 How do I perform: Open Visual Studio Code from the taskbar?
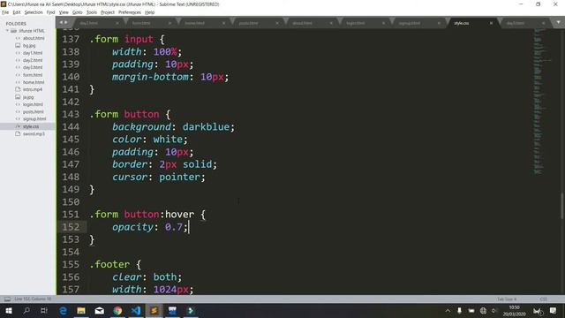[136, 310]
